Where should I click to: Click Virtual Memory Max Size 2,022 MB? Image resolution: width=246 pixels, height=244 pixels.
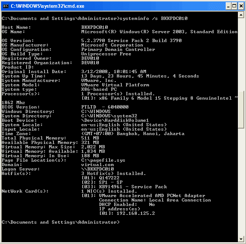[93, 147]
